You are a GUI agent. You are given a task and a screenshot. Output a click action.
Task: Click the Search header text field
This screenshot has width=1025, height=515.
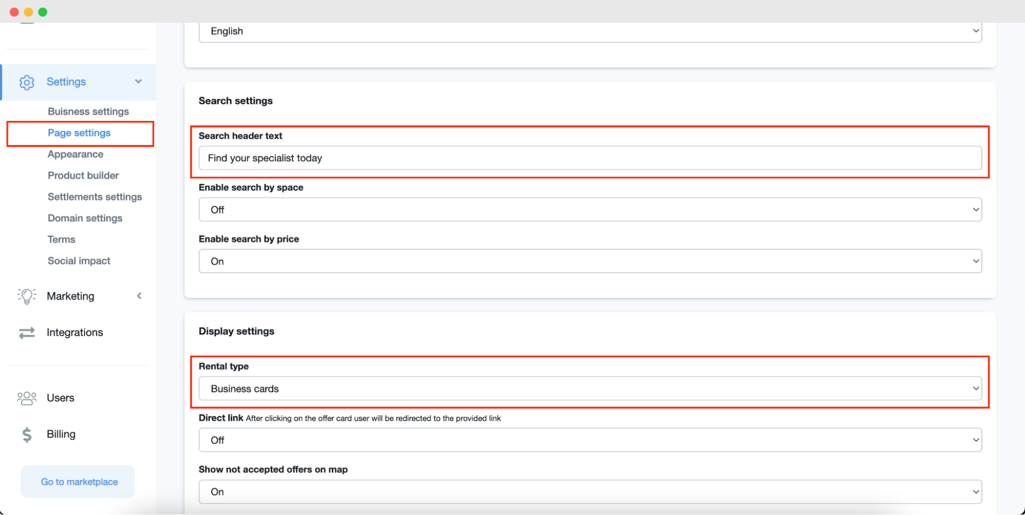pyautogui.click(x=590, y=158)
